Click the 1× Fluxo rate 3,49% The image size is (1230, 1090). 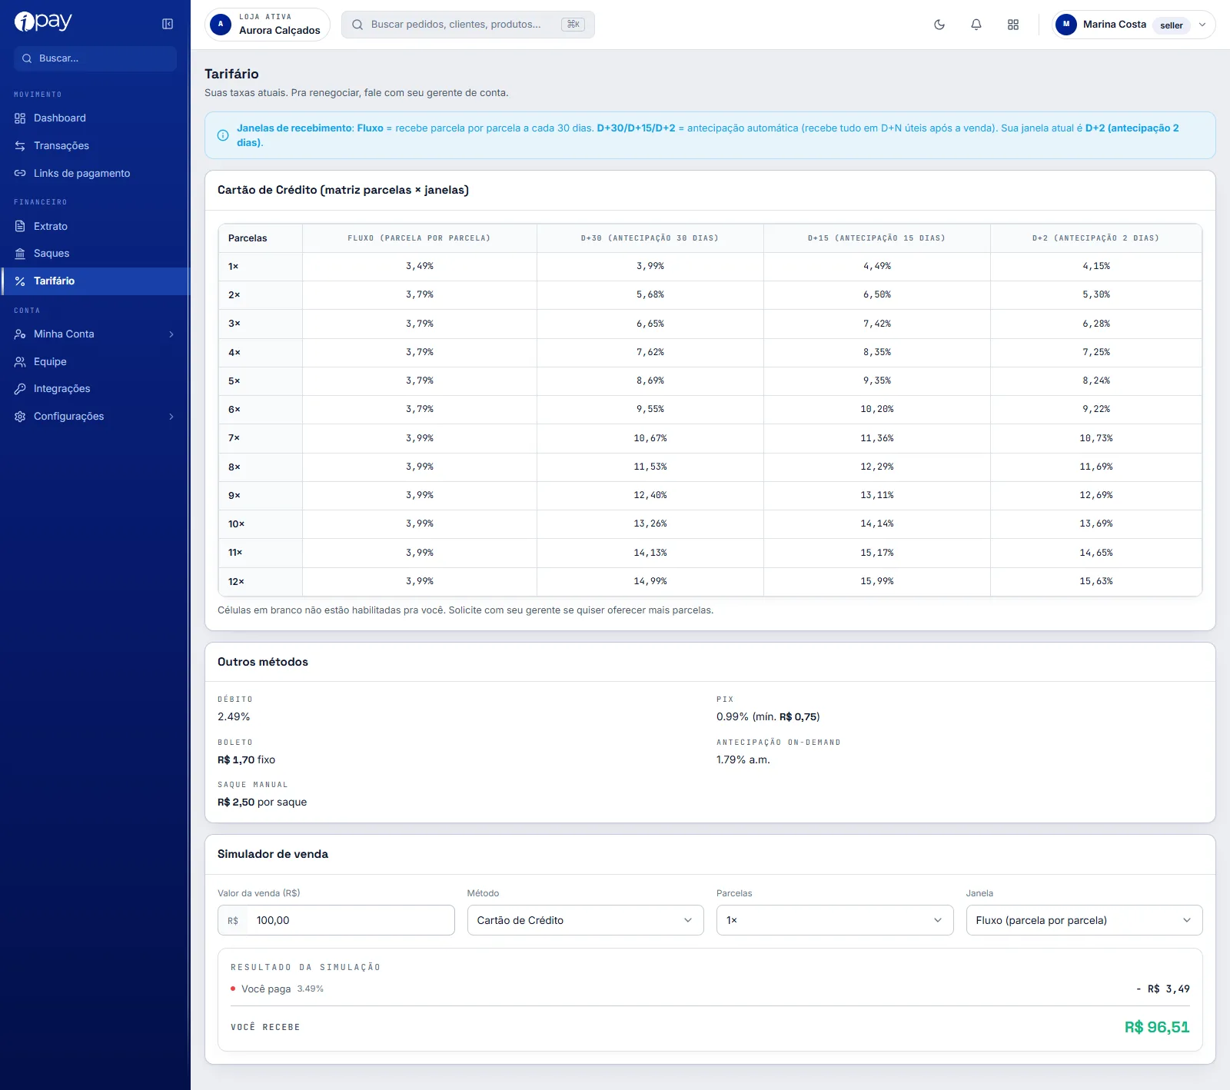point(420,267)
